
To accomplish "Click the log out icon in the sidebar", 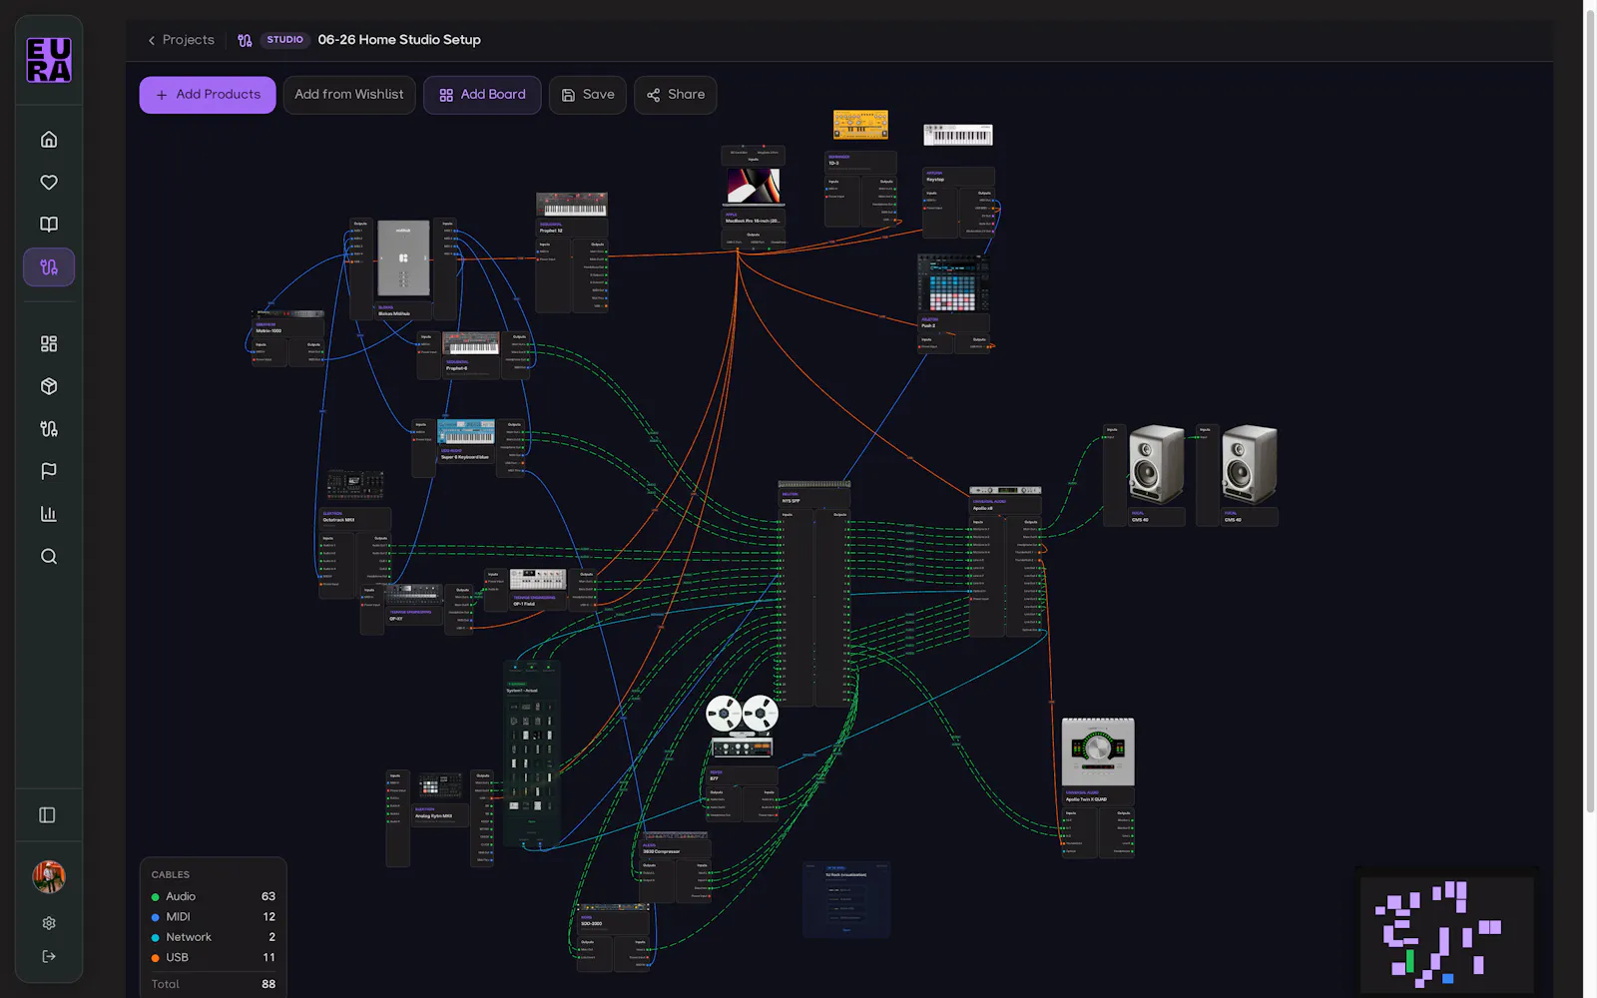I will click(x=49, y=956).
